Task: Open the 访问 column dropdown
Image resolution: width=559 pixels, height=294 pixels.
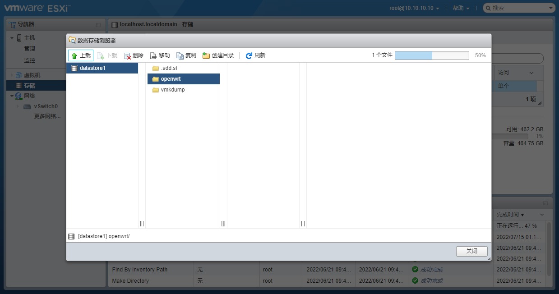Action: click(x=531, y=73)
